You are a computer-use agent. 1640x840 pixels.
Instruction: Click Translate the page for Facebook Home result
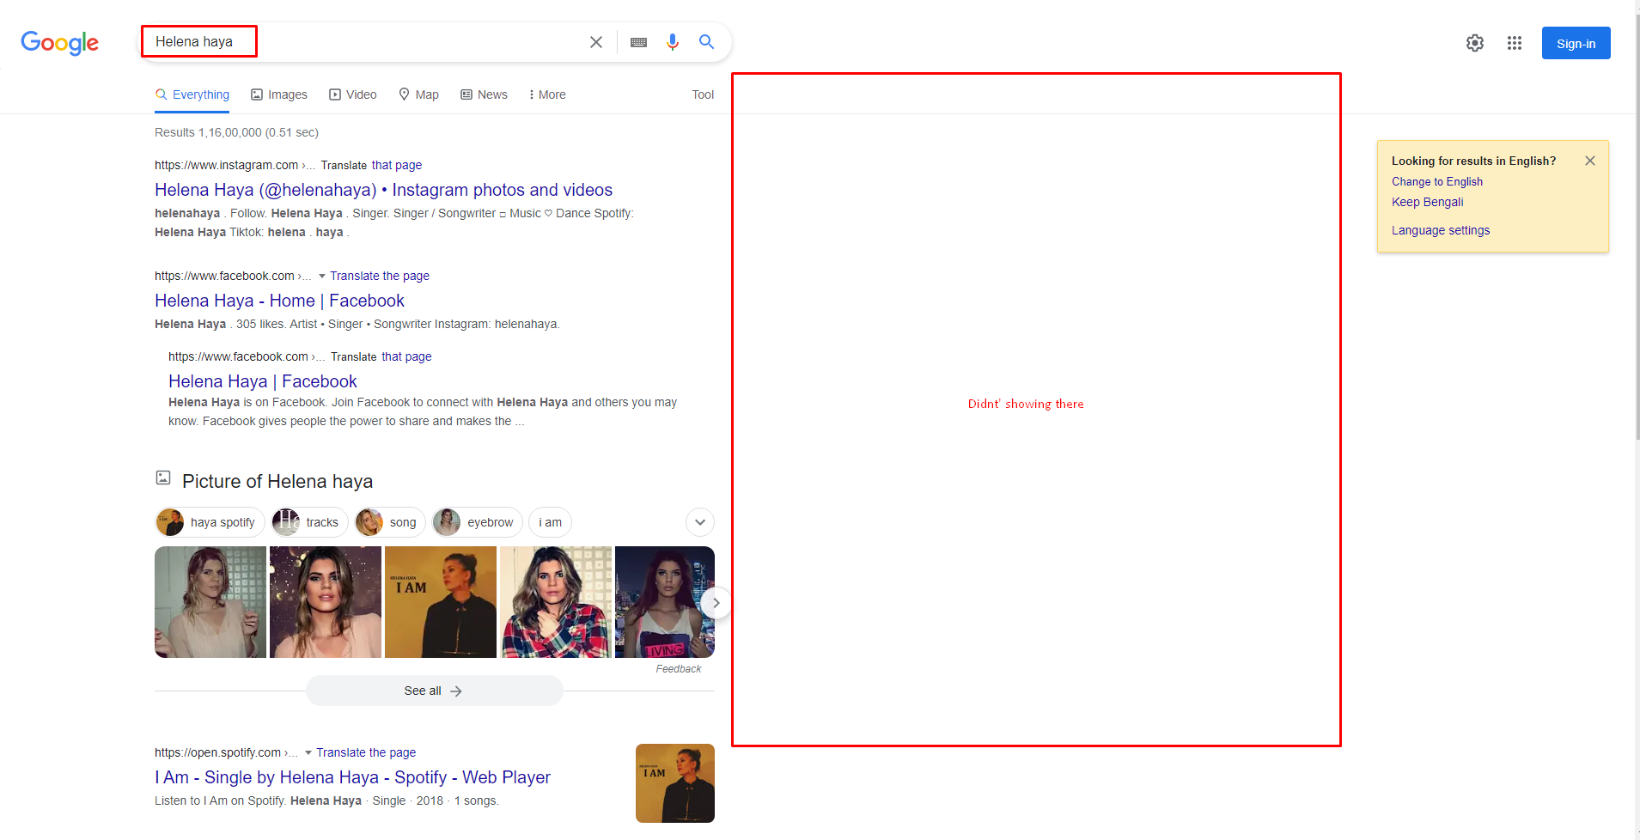(x=380, y=276)
